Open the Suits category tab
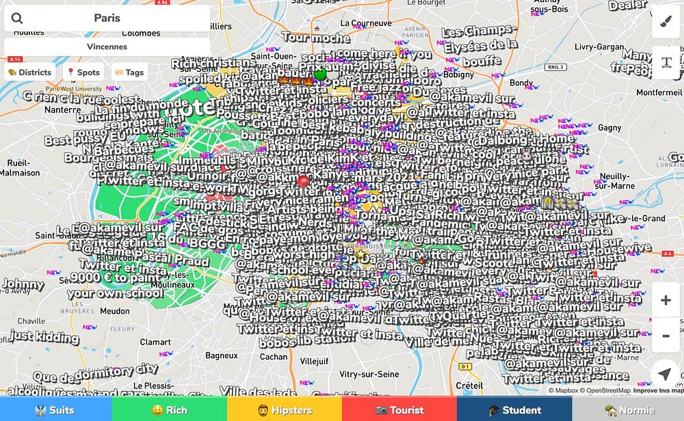The width and height of the screenshot is (684, 421). coord(56,410)
